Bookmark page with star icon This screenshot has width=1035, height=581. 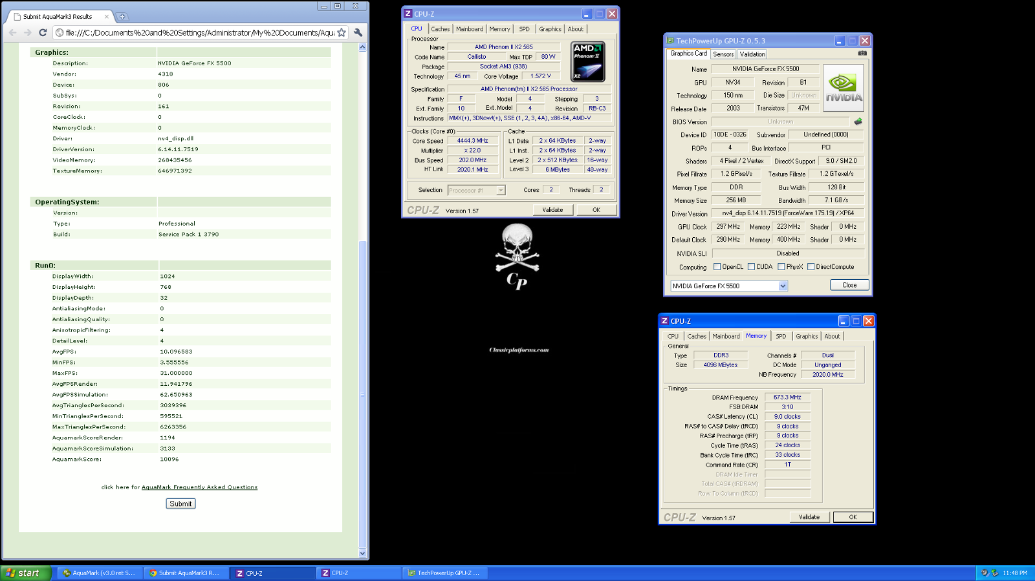(x=342, y=32)
